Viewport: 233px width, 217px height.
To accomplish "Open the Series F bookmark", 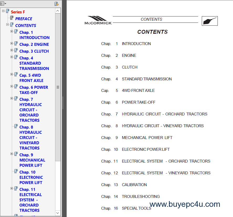I will pyautogui.click(x=18, y=12).
